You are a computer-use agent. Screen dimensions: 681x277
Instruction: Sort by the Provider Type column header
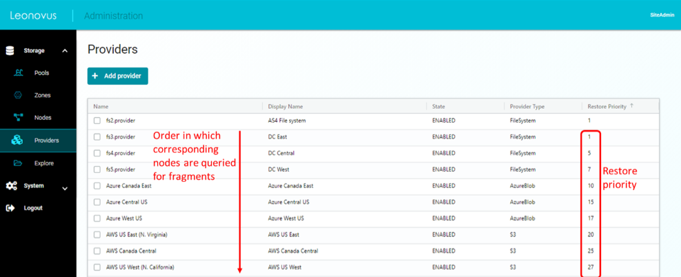pos(527,106)
